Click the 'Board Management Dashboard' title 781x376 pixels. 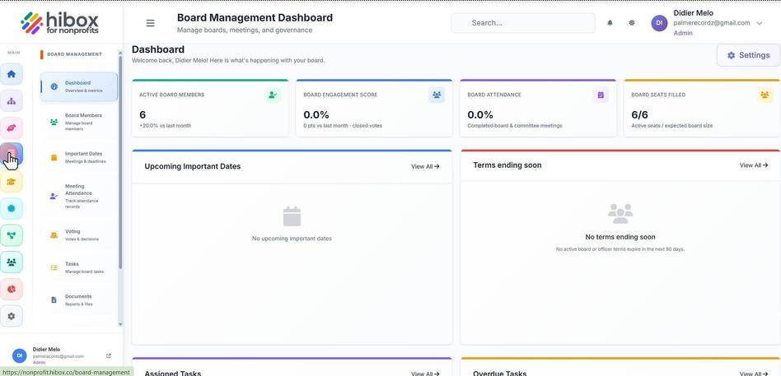(x=255, y=18)
